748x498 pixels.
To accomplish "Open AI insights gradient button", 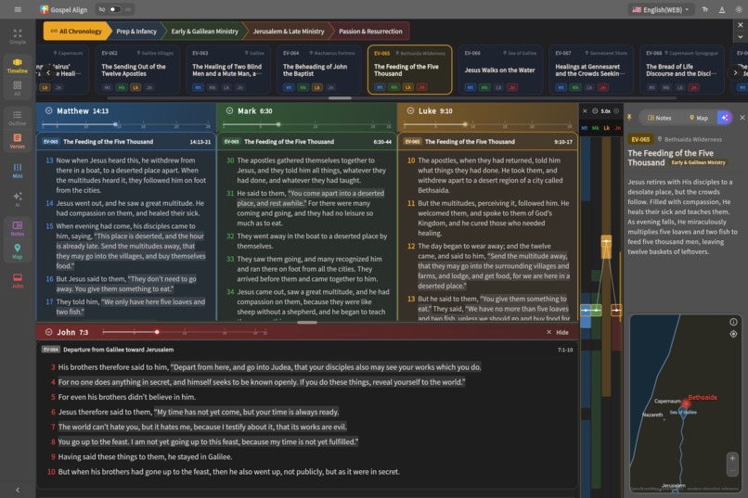I will tap(724, 118).
